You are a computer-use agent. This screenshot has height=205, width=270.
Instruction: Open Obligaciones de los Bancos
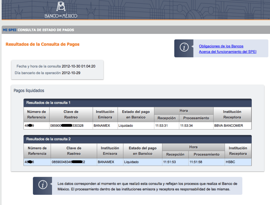click(221, 46)
